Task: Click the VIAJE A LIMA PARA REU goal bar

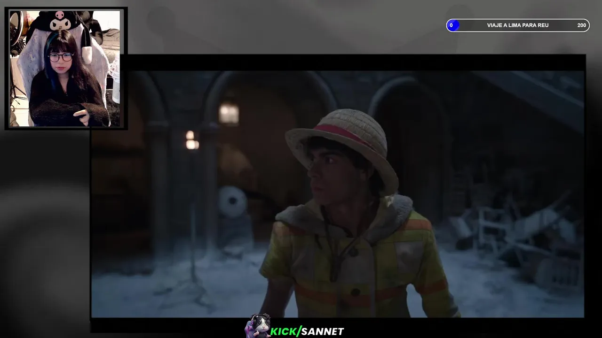Action: point(518,25)
